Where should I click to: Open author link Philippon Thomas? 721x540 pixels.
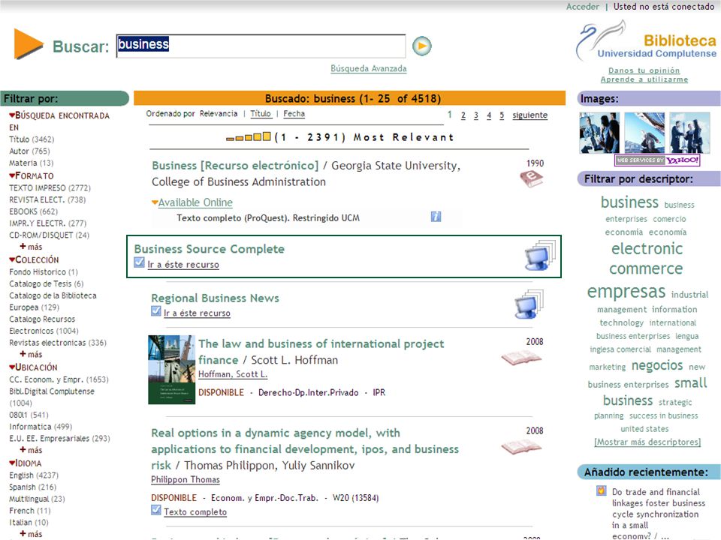(x=186, y=479)
